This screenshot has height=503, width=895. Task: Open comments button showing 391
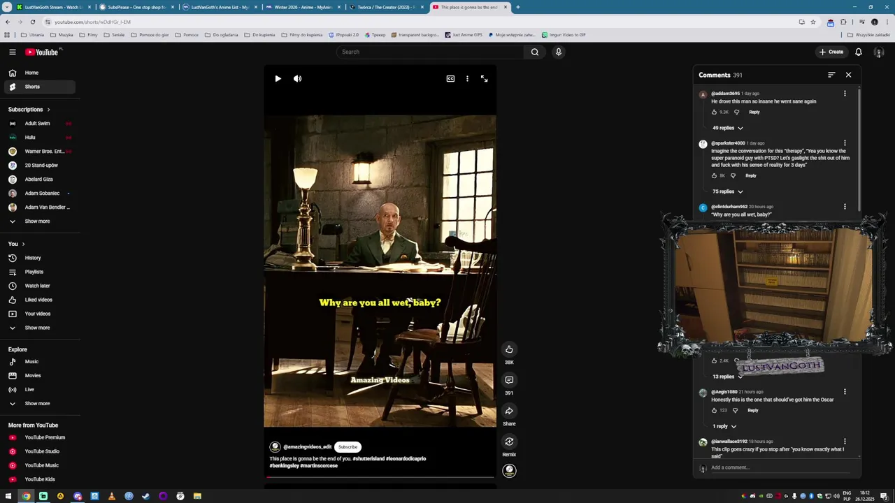tap(509, 380)
